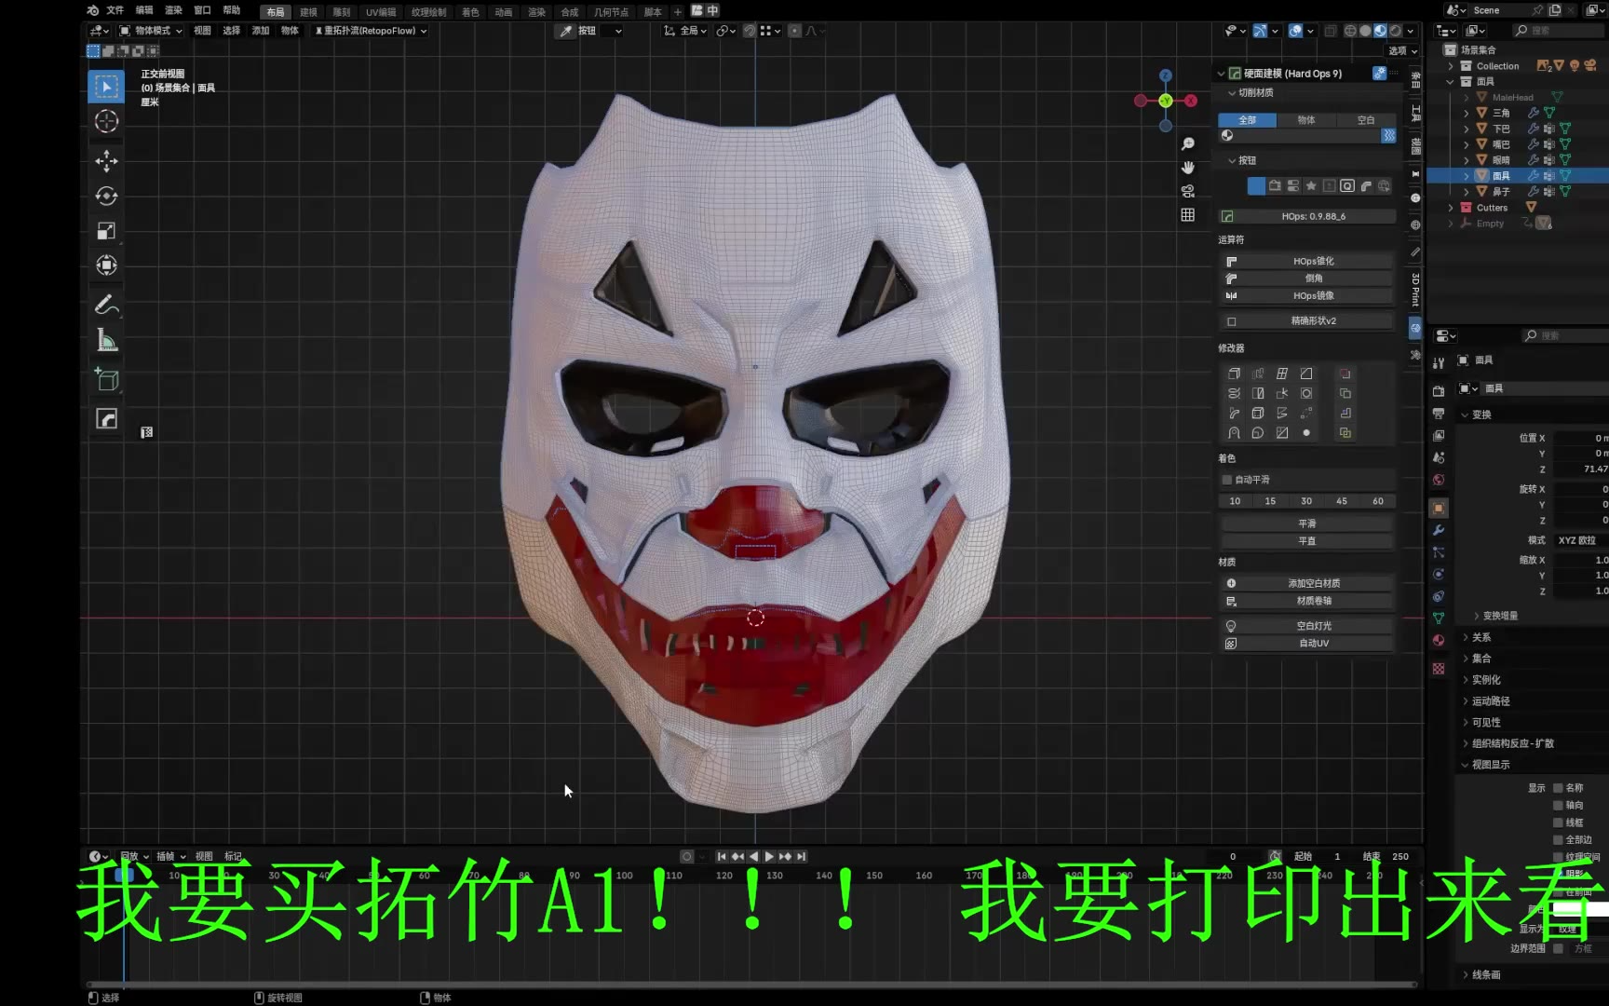Toggle X-ray display in viewport header
This screenshot has width=1609, height=1006.
coord(1331,31)
